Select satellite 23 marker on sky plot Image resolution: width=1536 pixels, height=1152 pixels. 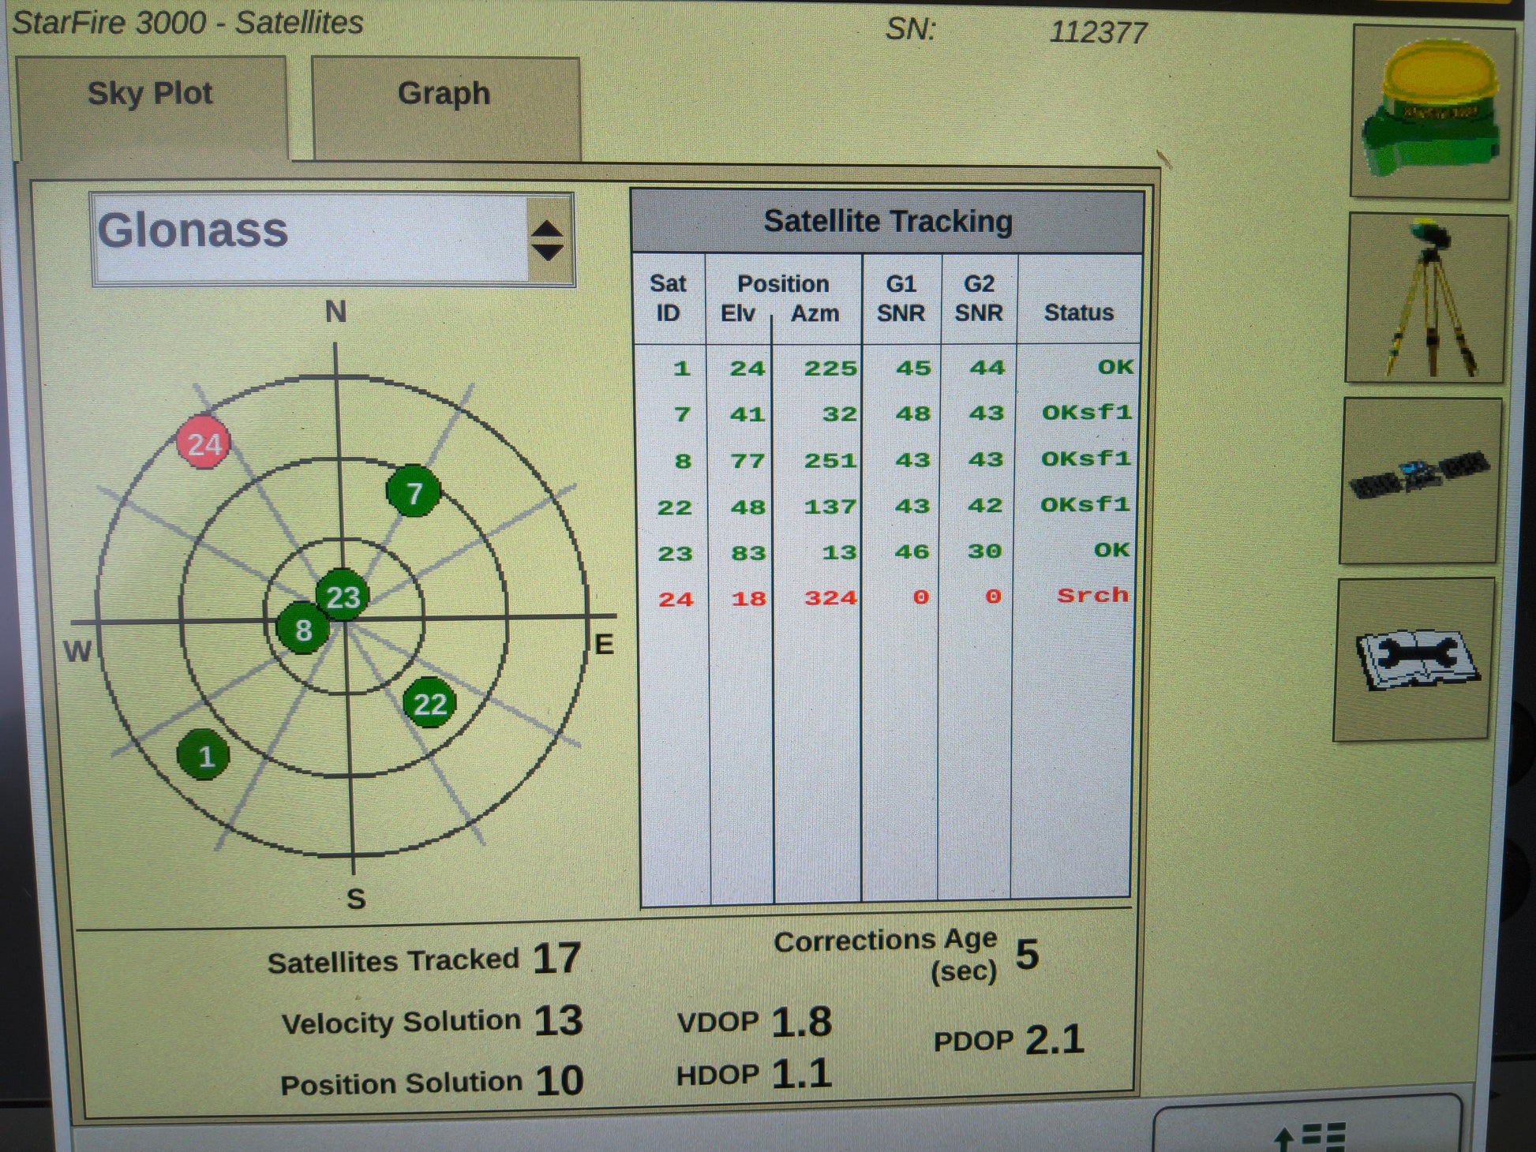click(343, 595)
